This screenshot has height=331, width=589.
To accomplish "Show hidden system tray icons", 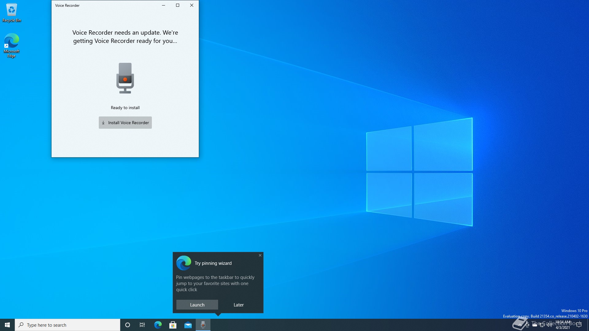I will (x=520, y=325).
